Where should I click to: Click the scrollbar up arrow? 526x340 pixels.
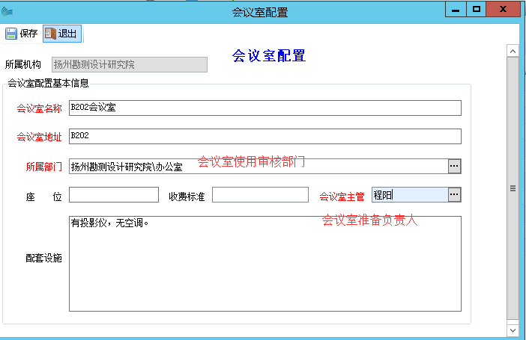coord(513,51)
